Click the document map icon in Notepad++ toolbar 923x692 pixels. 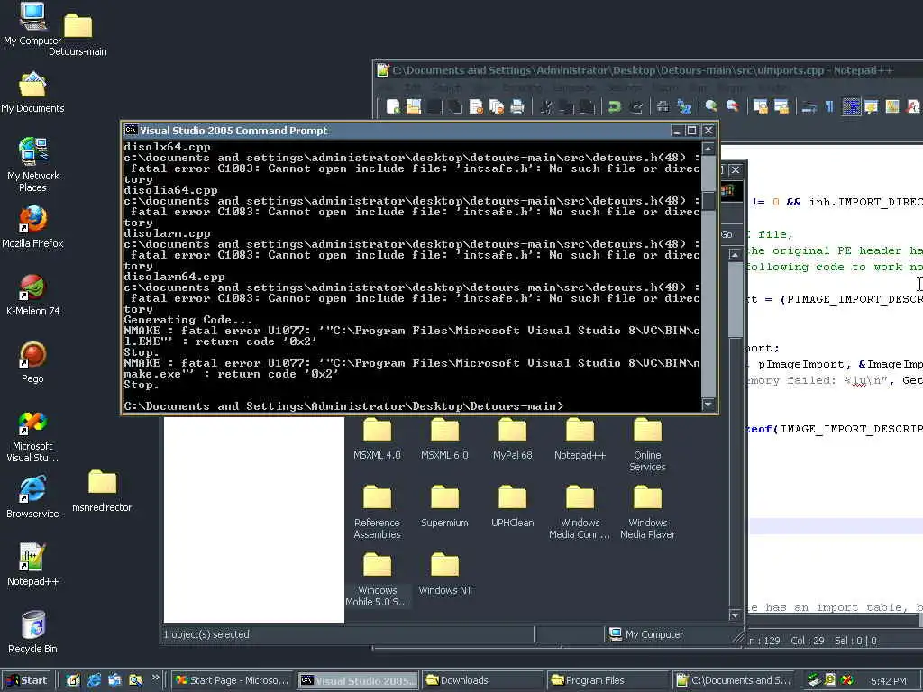tap(892, 106)
